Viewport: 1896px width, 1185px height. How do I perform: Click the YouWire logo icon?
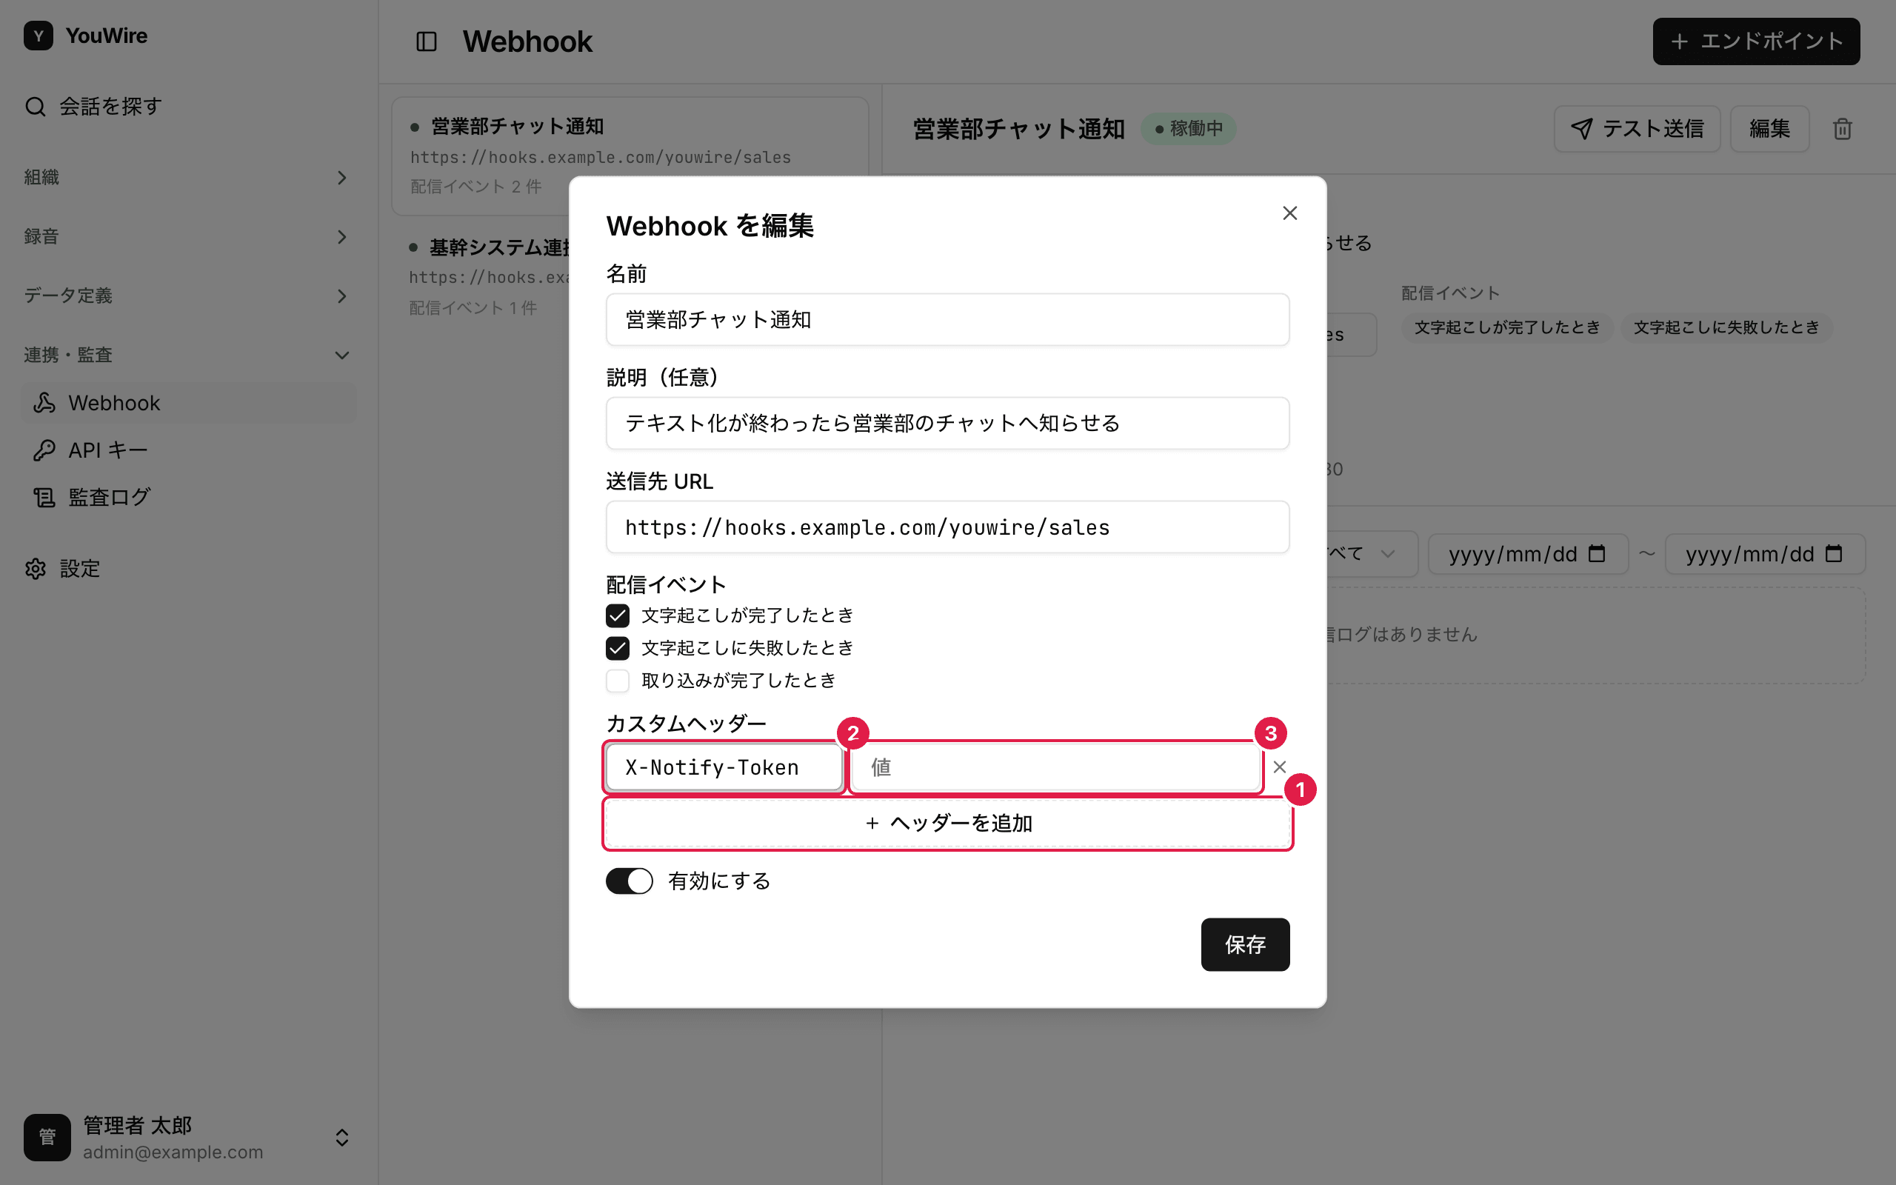point(39,36)
